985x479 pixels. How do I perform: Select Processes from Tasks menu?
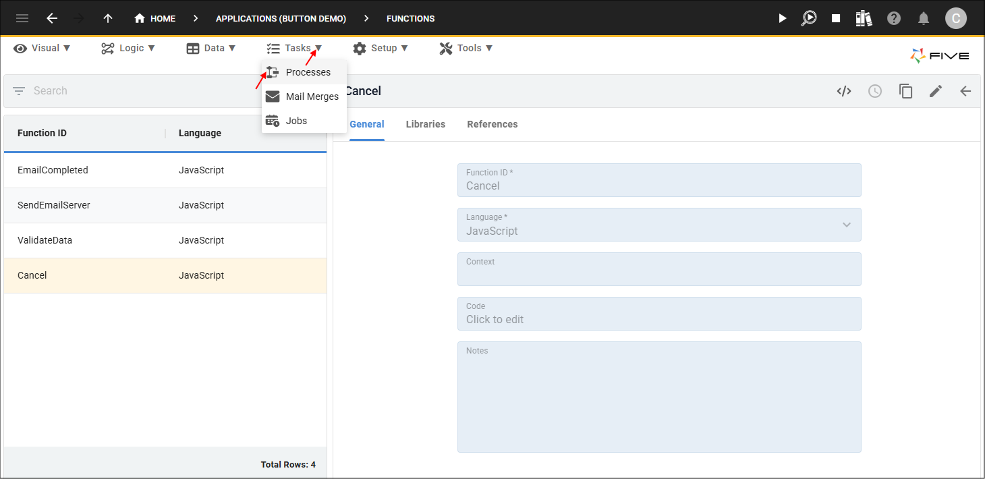[304, 72]
